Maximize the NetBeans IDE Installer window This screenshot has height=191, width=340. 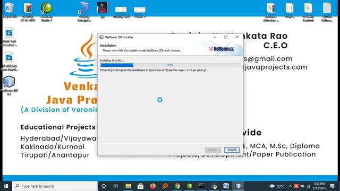click(226, 37)
